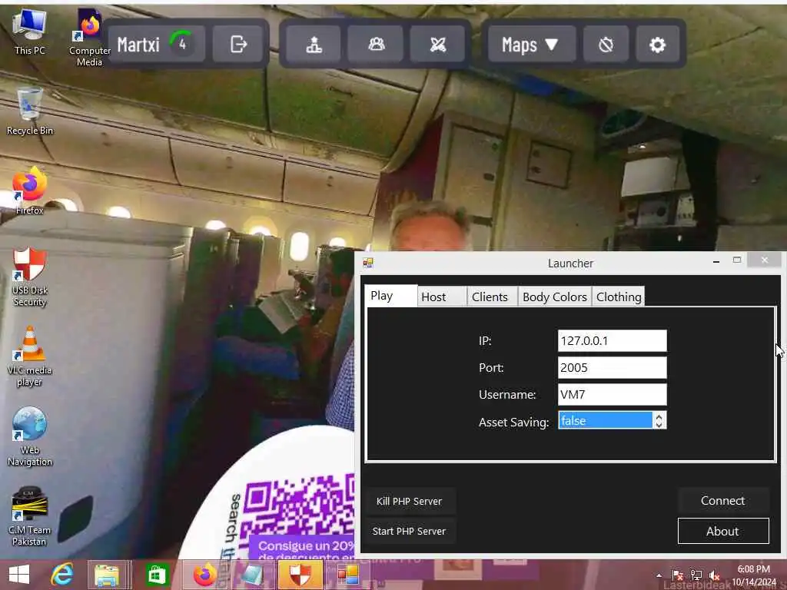787x590 pixels.
Task: Open the notebook app taskbar icon
Action: [252, 574]
